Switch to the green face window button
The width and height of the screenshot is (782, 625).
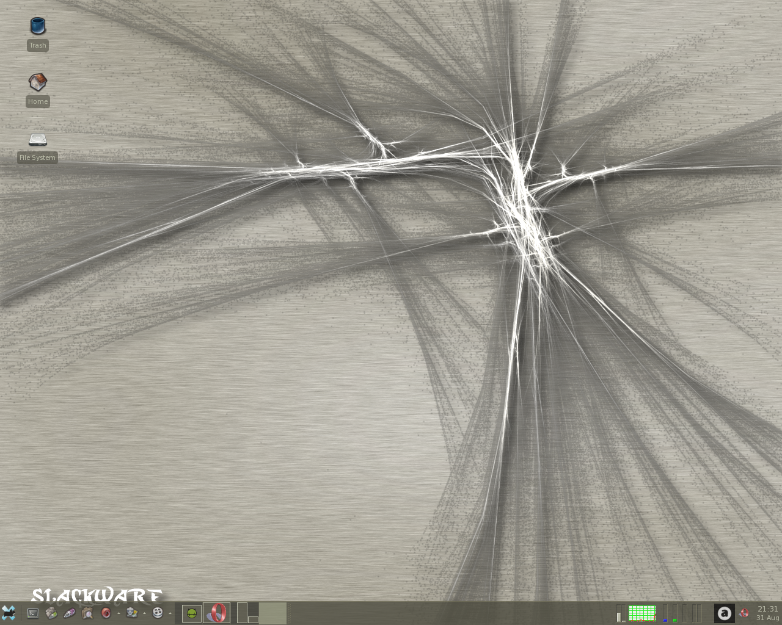tap(192, 613)
